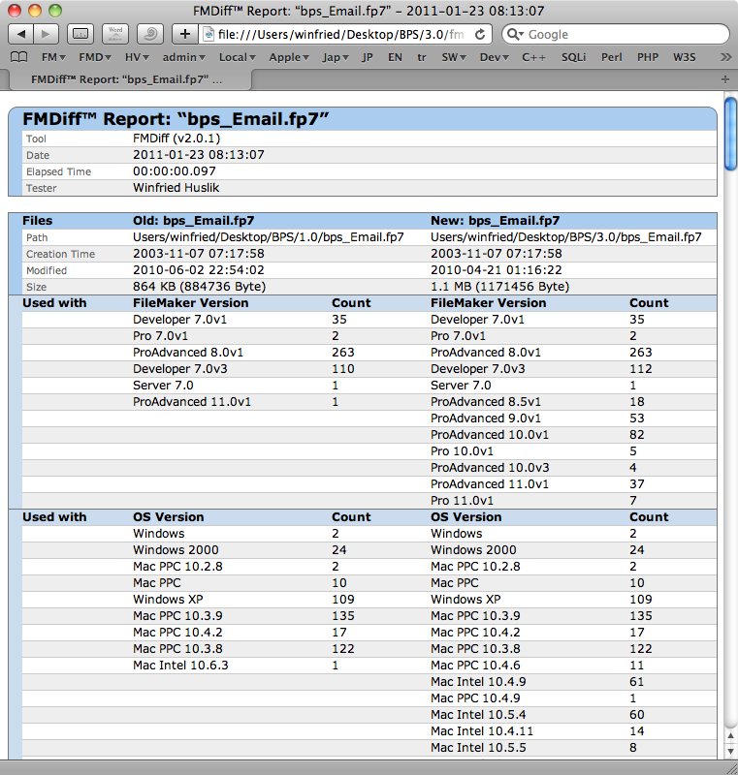Image resolution: width=738 pixels, height=775 pixels.
Task: Click the Safari back arrow button
Action: [x=20, y=34]
